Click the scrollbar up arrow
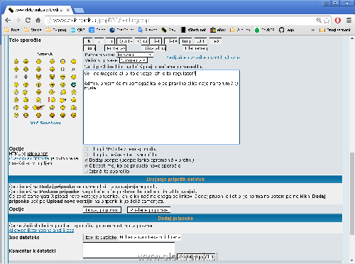The image size is (355, 264). (x=352, y=38)
